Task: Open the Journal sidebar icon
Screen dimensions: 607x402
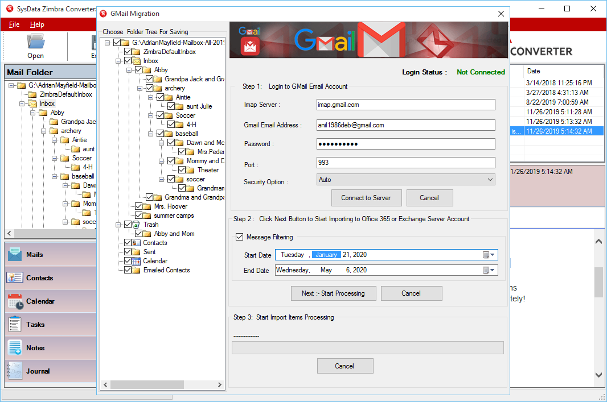Action: (15, 371)
